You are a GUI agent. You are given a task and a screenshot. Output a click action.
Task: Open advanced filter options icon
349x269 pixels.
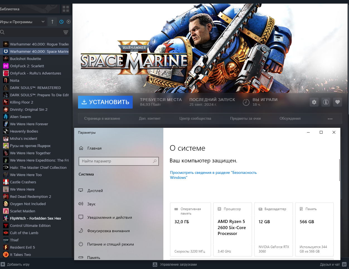point(66,32)
